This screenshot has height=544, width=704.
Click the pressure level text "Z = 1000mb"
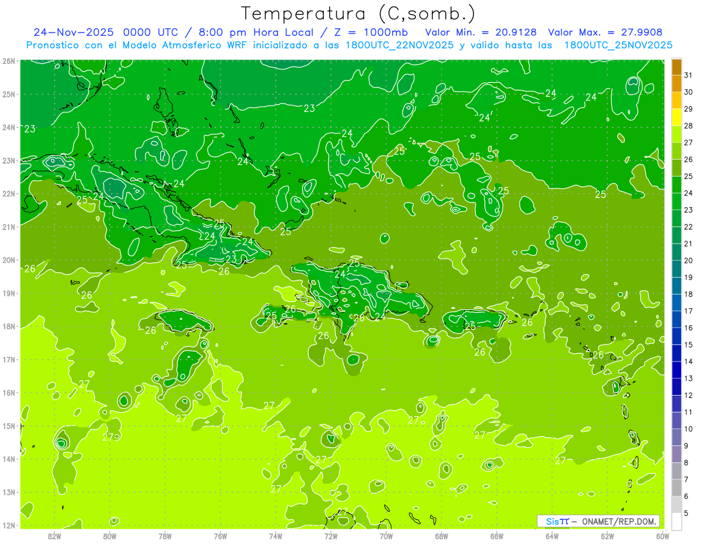(x=371, y=32)
